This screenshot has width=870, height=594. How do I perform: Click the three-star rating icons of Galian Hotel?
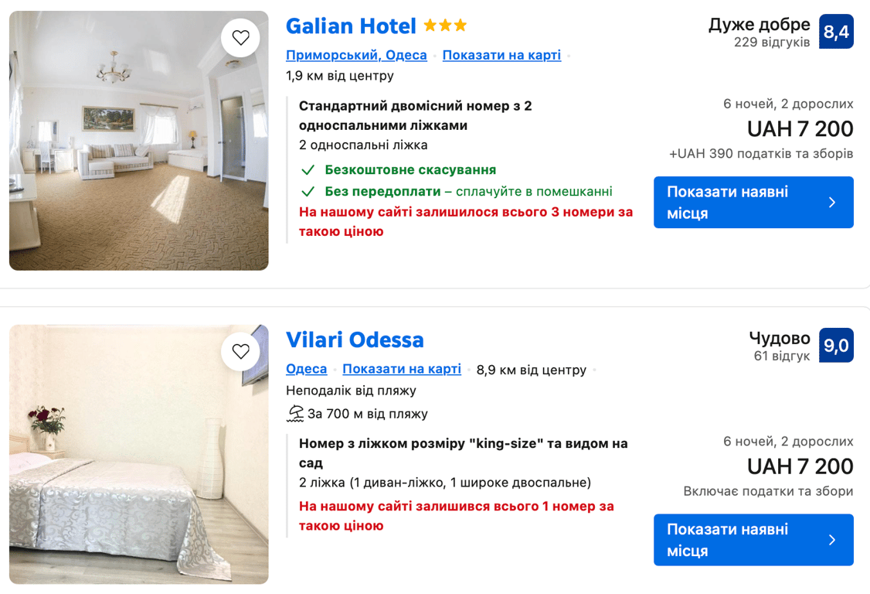click(x=445, y=26)
